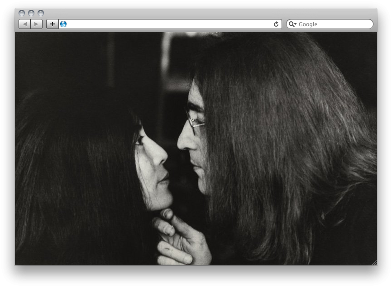Click the globe site icon in address bar

63,24
